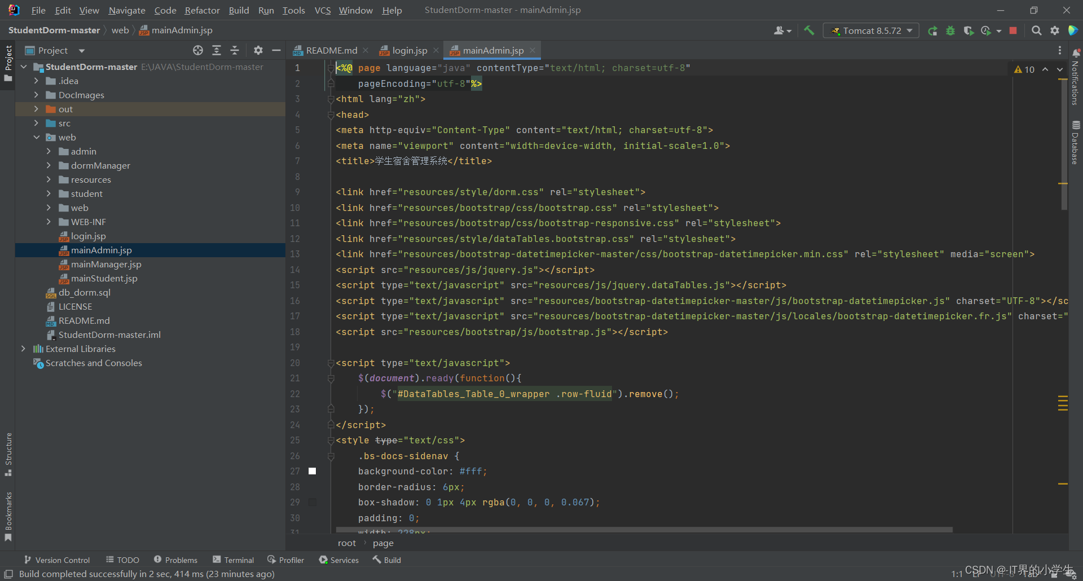Open the Database side panel

tap(1076, 142)
